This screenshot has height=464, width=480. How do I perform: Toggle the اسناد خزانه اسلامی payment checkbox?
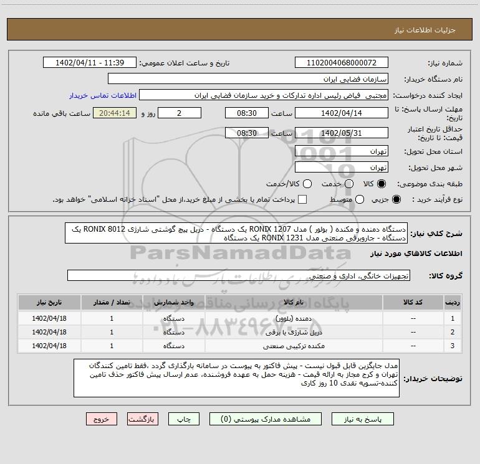(x=302, y=199)
